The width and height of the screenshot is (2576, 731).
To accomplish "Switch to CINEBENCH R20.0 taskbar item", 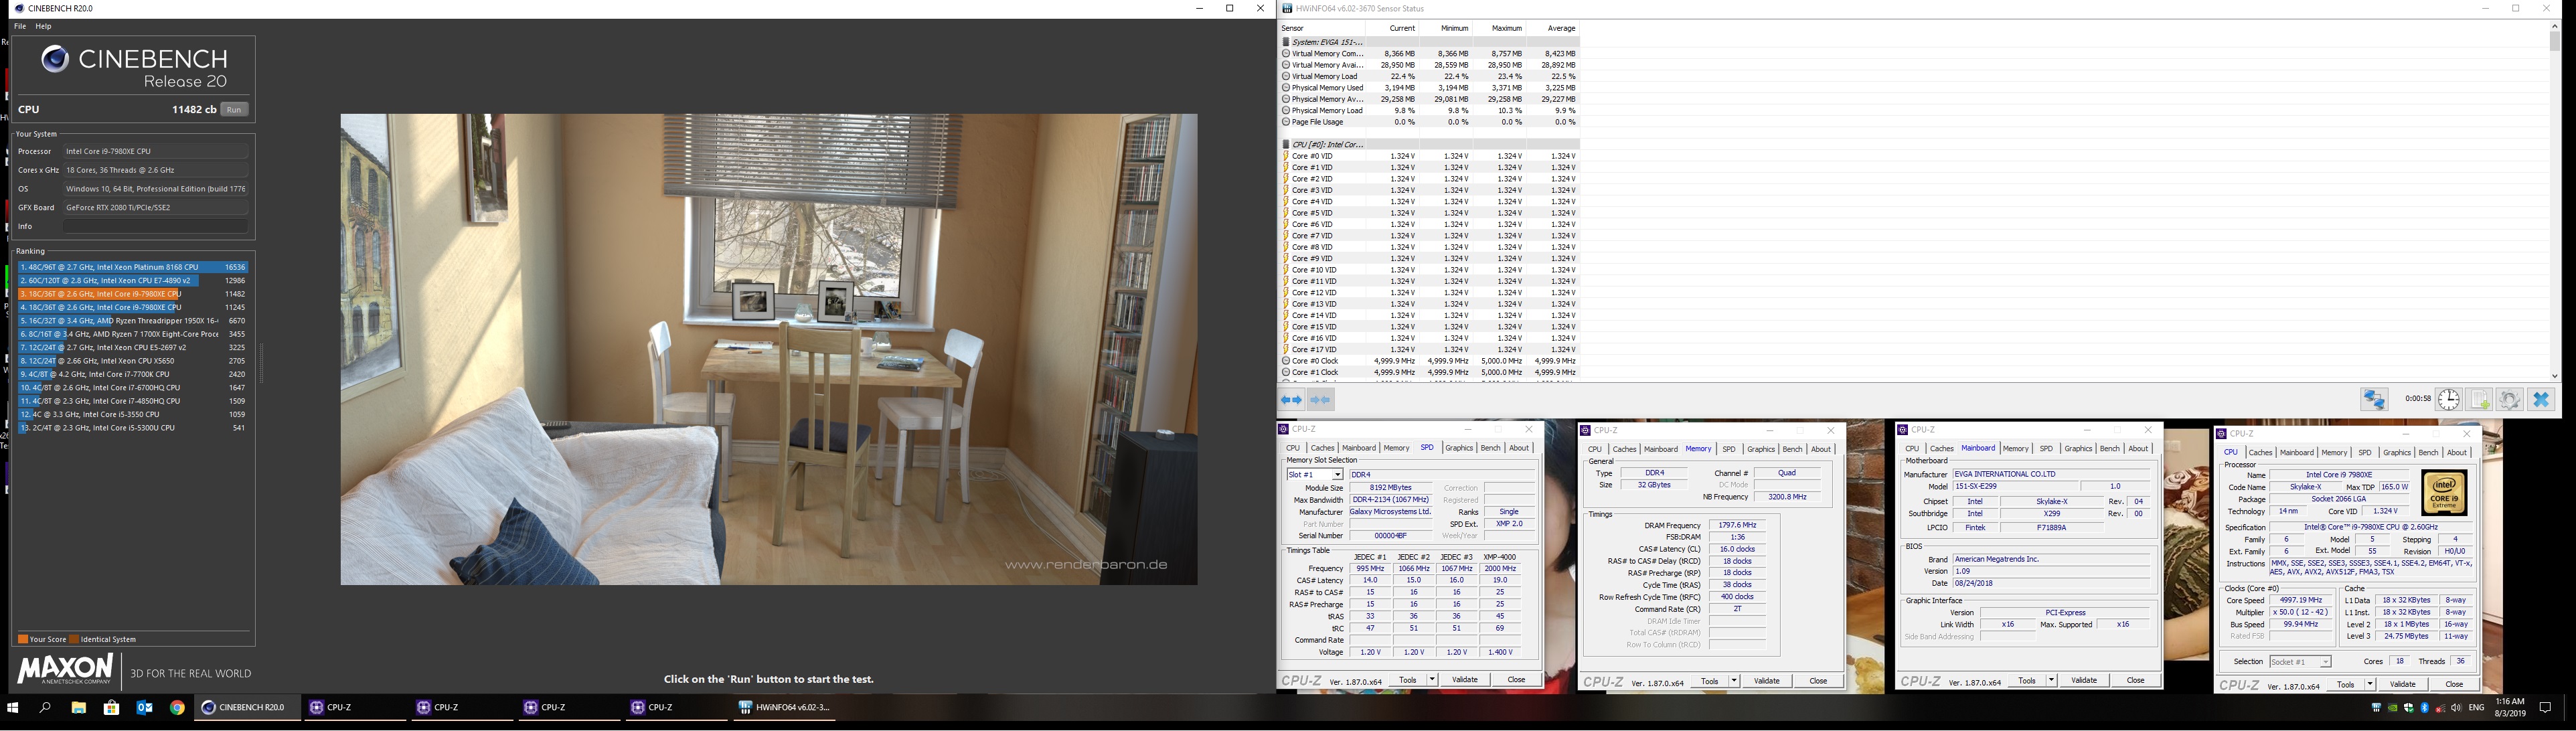I will (x=246, y=708).
